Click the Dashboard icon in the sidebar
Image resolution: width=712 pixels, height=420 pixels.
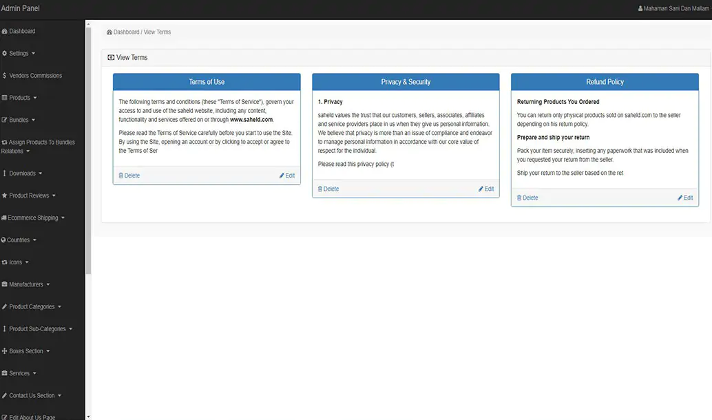pos(5,32)
